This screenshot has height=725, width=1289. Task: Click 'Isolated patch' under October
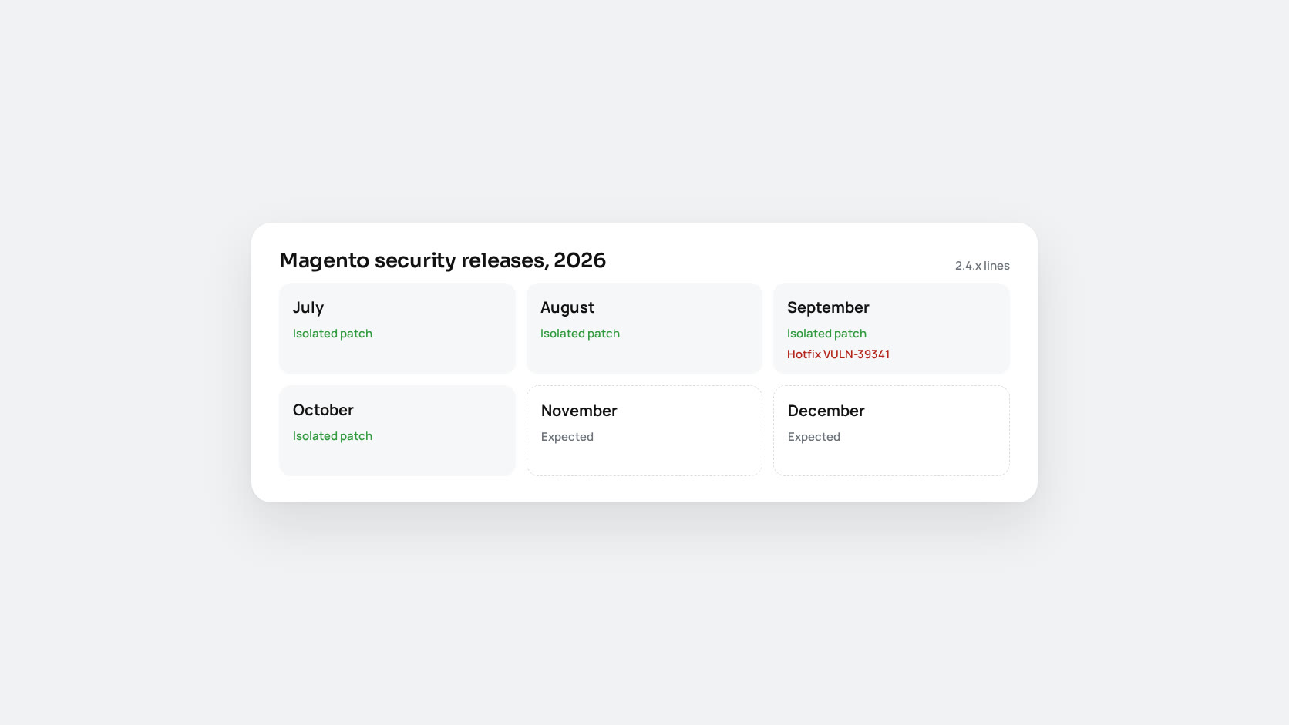click(x=332, y=436)
